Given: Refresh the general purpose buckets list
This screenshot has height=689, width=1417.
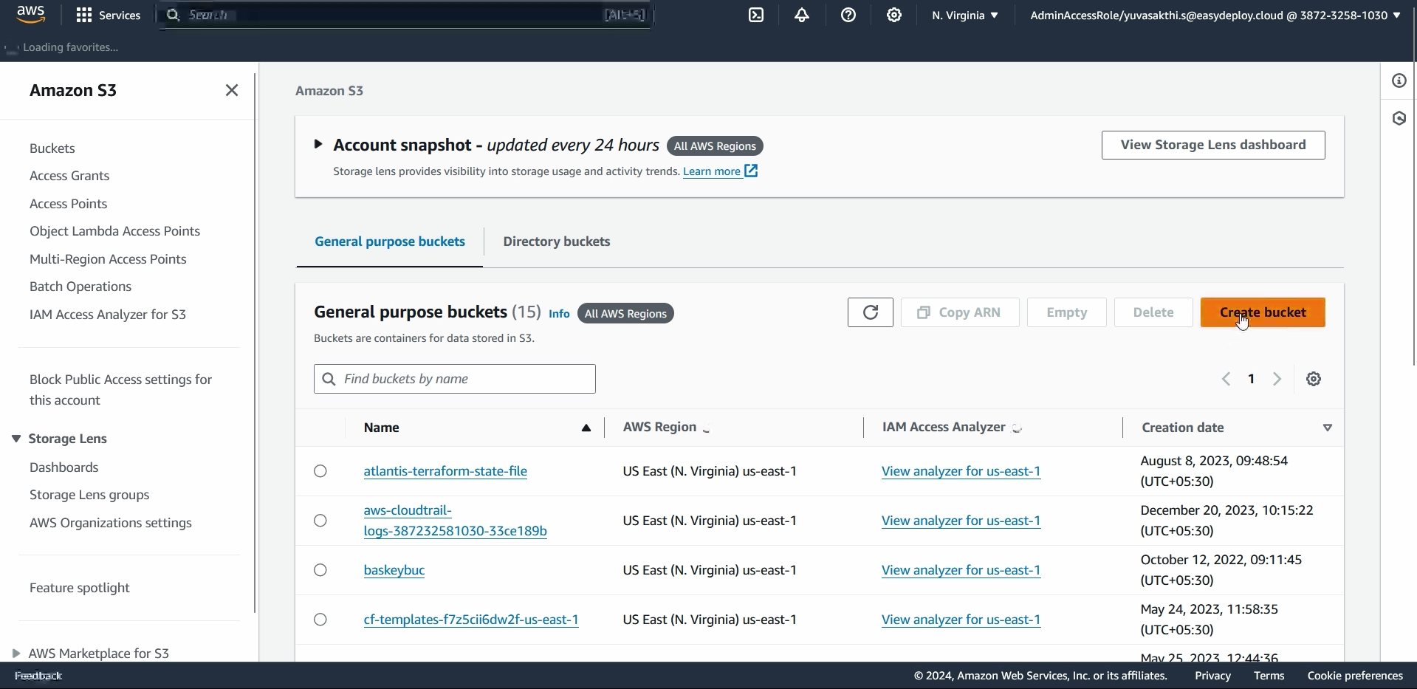Looking at the screenshot, I should [871, 312].
